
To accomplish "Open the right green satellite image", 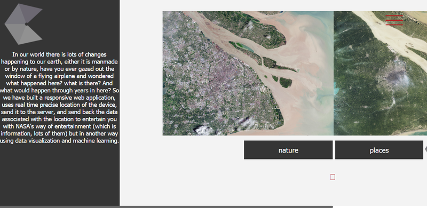I will 380,73.
